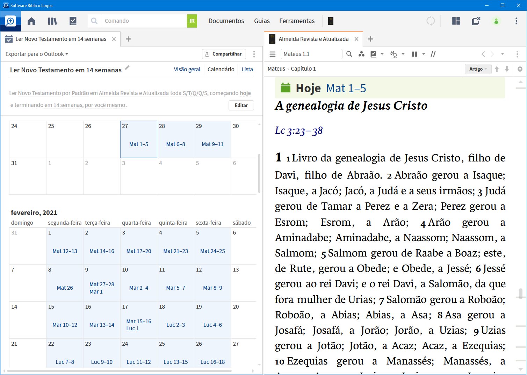Click the Bible panel vertical scrollbar thumb

521,294
